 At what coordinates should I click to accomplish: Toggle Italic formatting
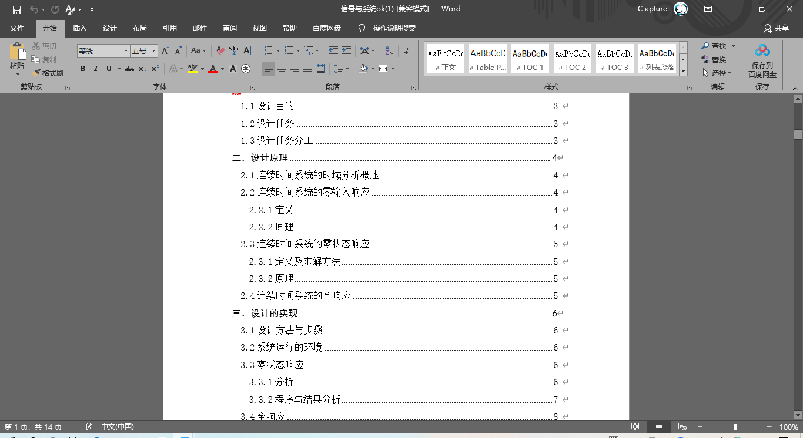pyautogui.click(x=96, y=69)
